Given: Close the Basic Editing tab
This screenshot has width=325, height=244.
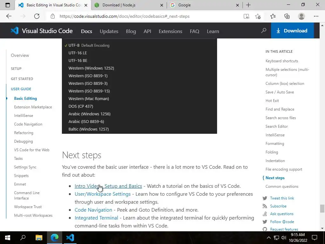Looking at the screenshot, I should tap(86, 5).
